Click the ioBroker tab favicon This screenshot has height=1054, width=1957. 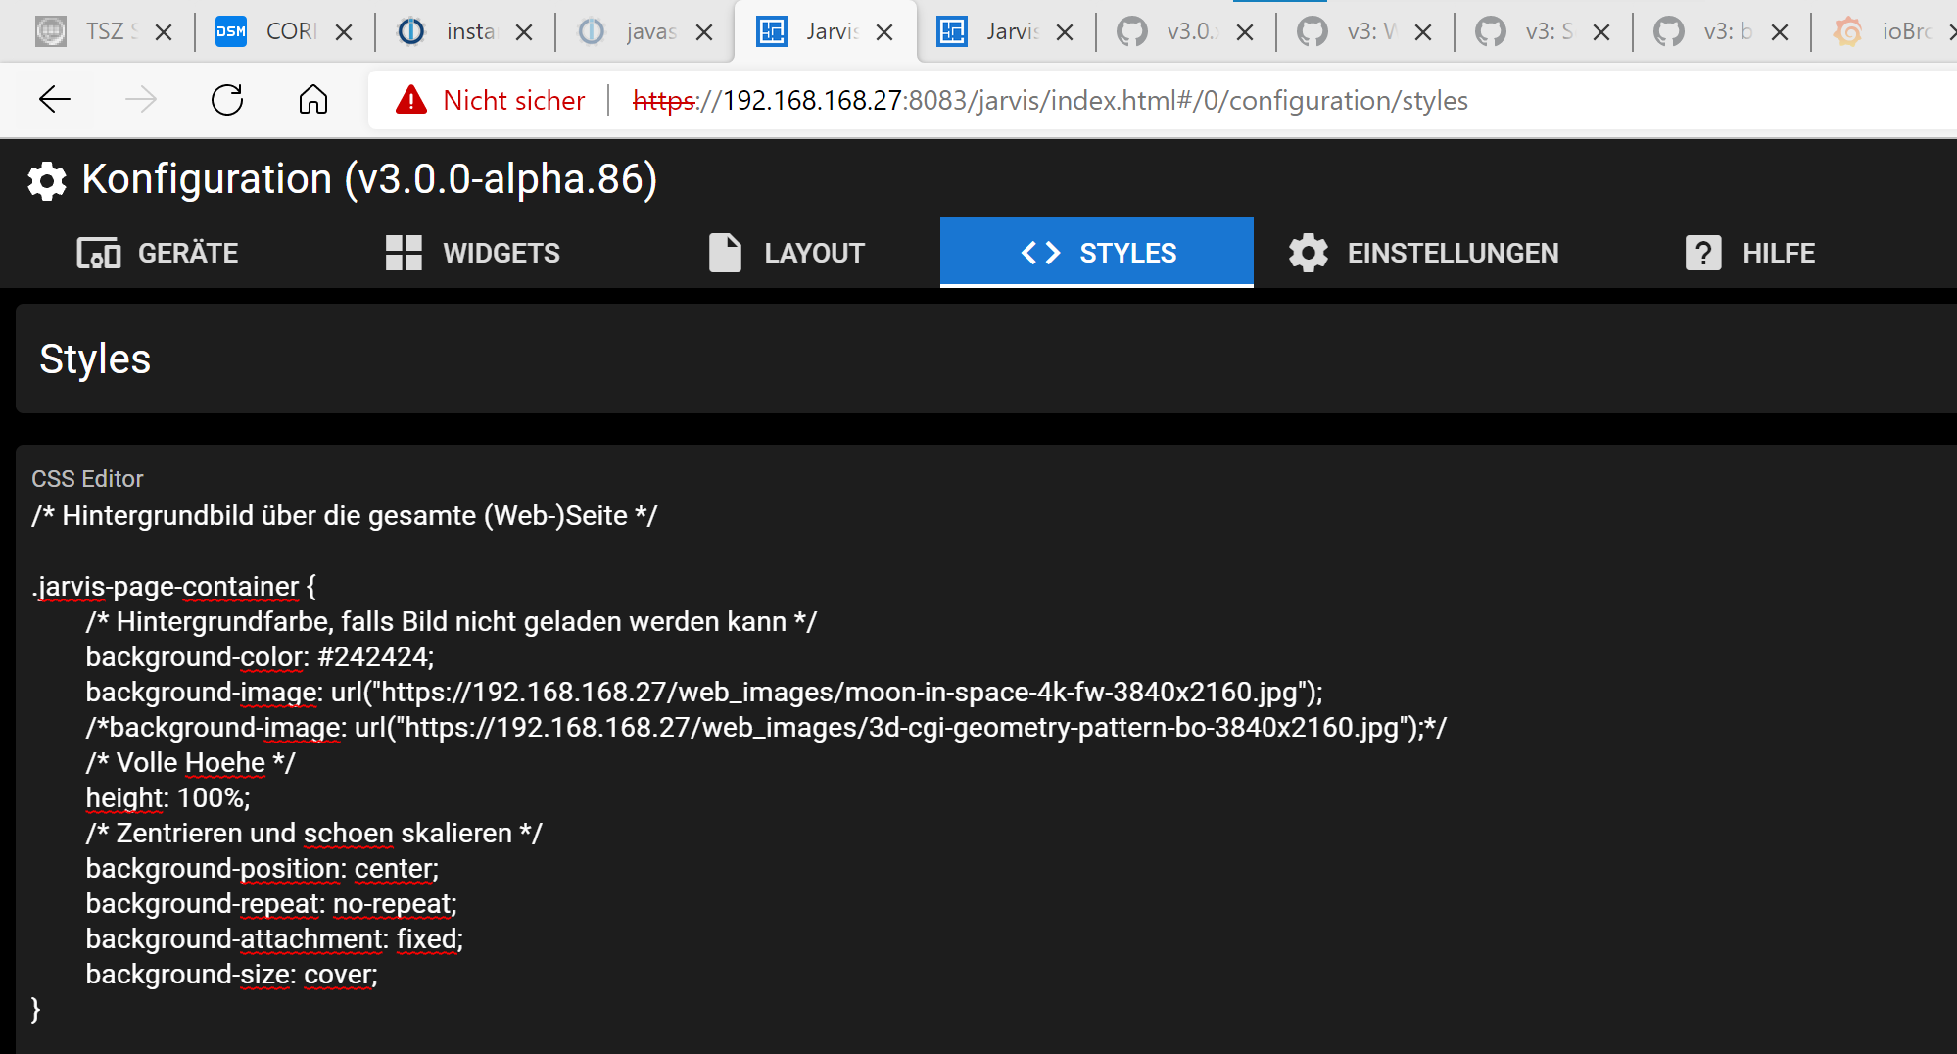coord(1848,32)
